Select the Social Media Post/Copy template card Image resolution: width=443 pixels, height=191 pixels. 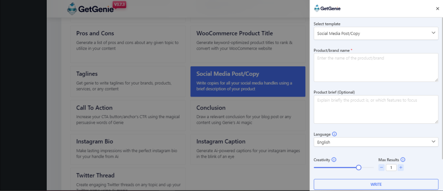[x=248, y=81]
